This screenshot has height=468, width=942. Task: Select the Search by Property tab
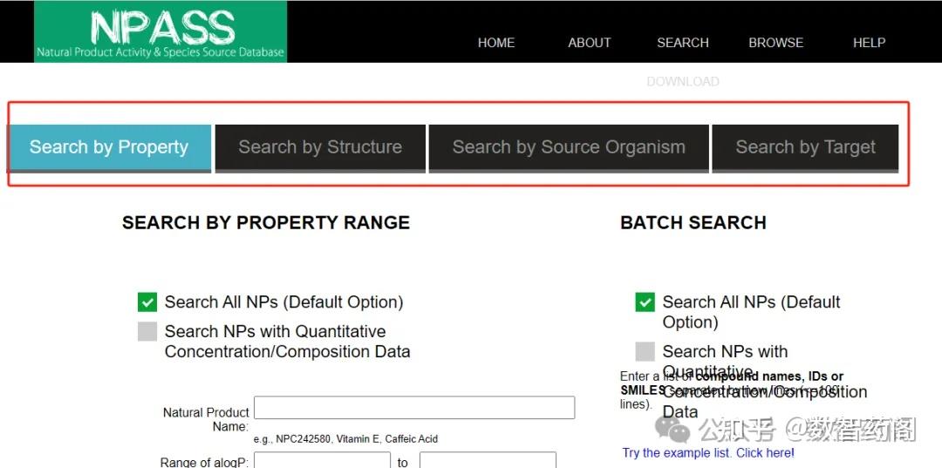109,147
